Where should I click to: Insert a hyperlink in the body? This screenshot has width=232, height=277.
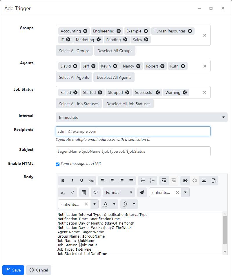pyautogui.click(x=185, y=181)
